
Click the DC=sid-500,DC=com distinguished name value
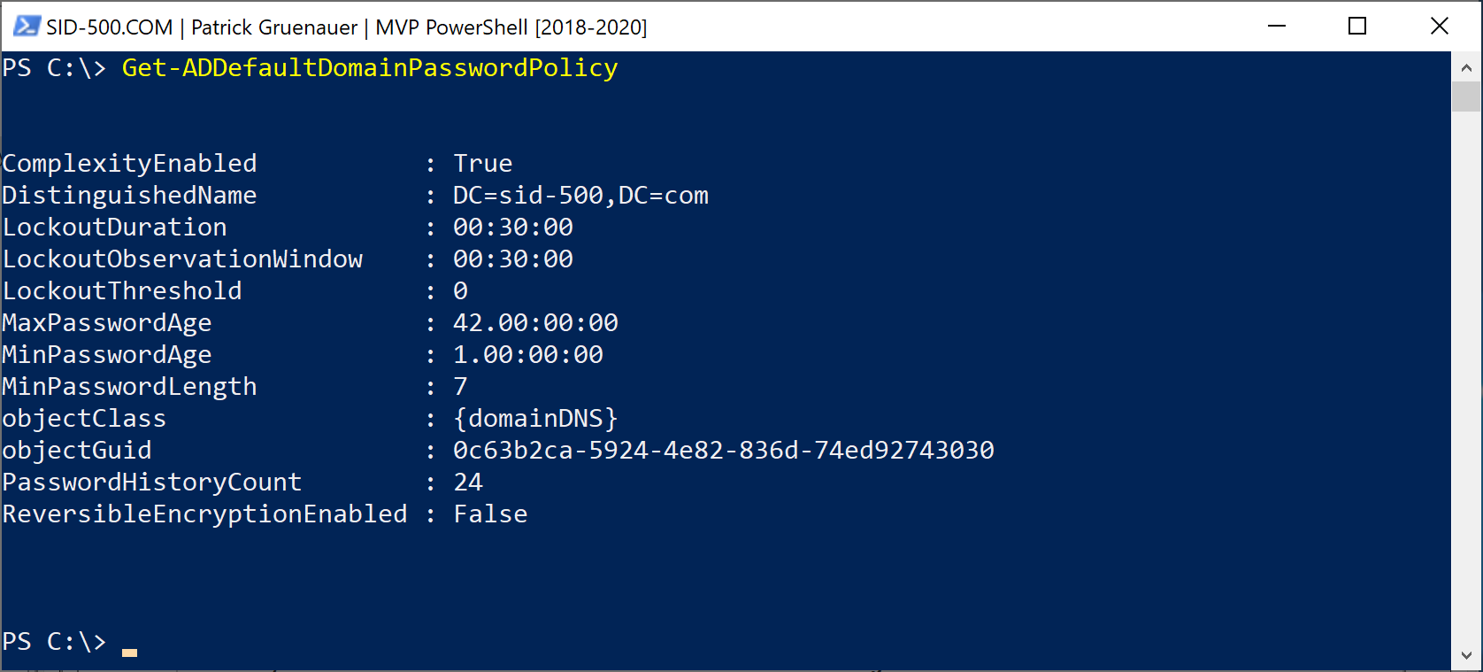tap(580, 196)
